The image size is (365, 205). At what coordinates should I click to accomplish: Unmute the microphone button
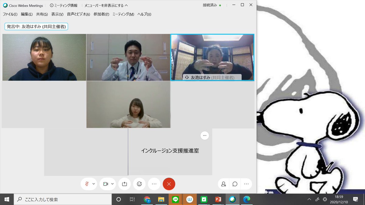tap(87, 184)
